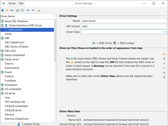This screenshot has width=168, height=126.
Task: Expand the Driver Class dropdown arrow
Action: pos(164,32)
